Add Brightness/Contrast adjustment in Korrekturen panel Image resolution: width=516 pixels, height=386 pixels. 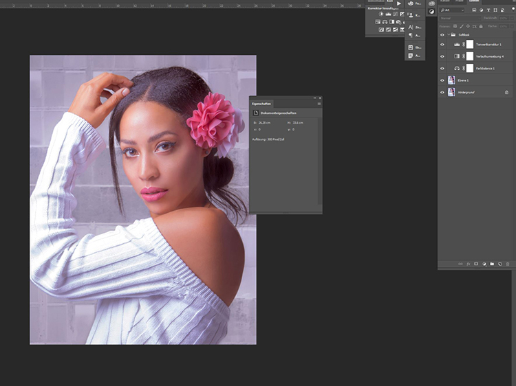point(381,14)
